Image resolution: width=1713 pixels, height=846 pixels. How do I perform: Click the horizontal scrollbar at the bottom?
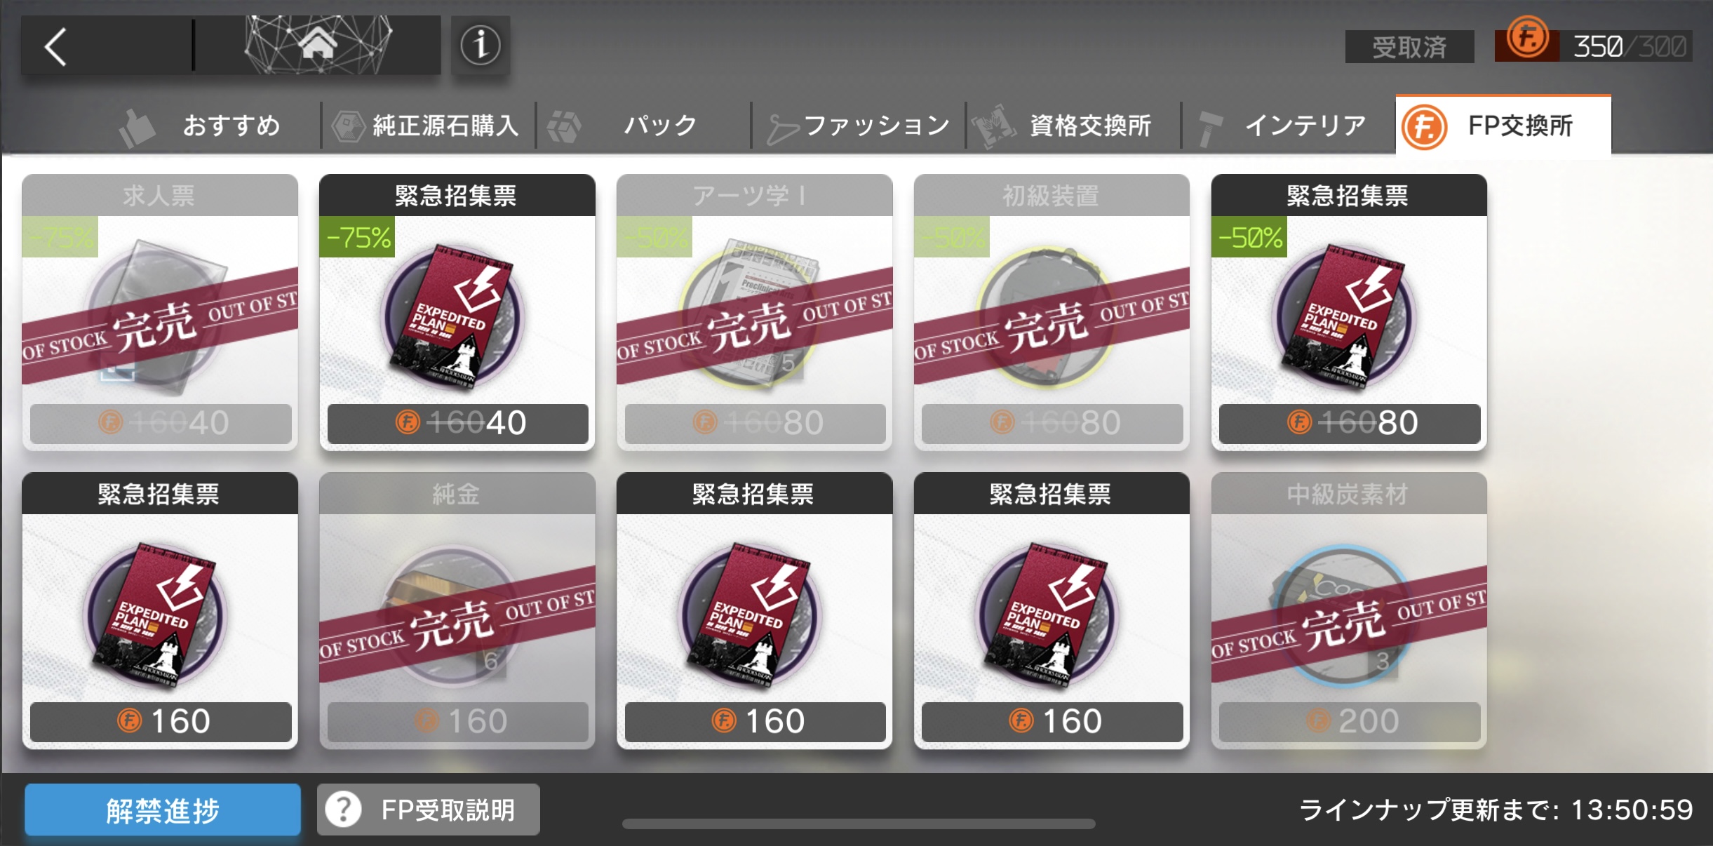point(858,824)
